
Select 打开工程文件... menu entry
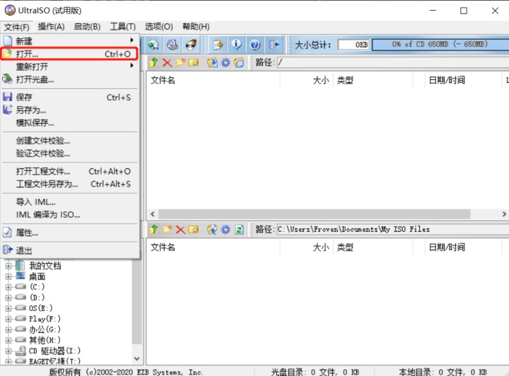(69, 171)
